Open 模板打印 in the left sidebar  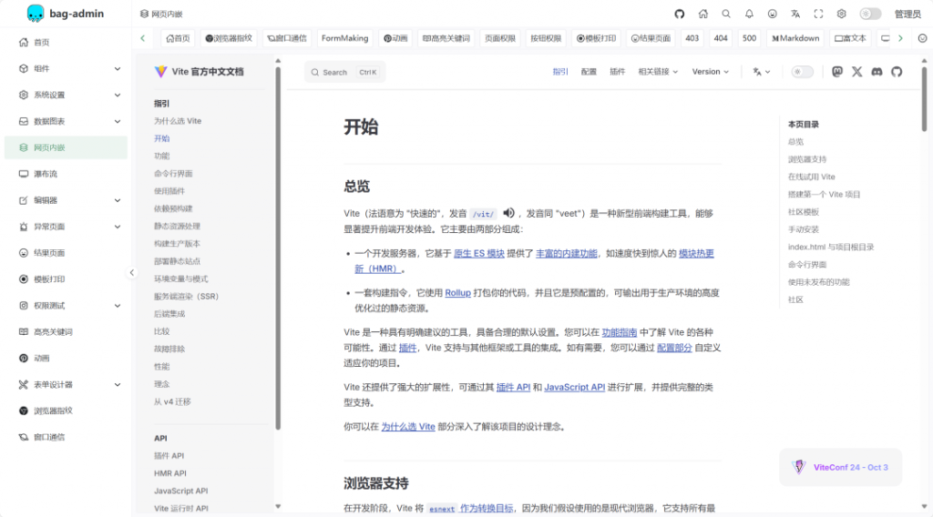(66, 279)
